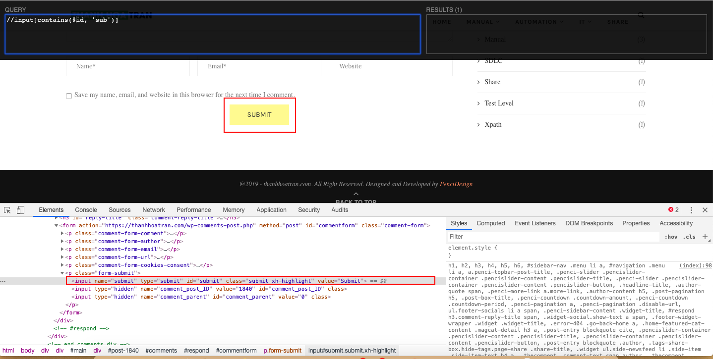Screen dimensions: 713x359
Task: Open the Sources tab
Action: [119, 210]
